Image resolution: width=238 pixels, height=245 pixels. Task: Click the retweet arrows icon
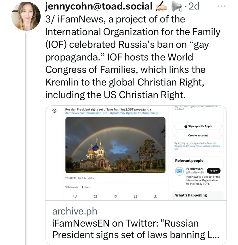95,196
